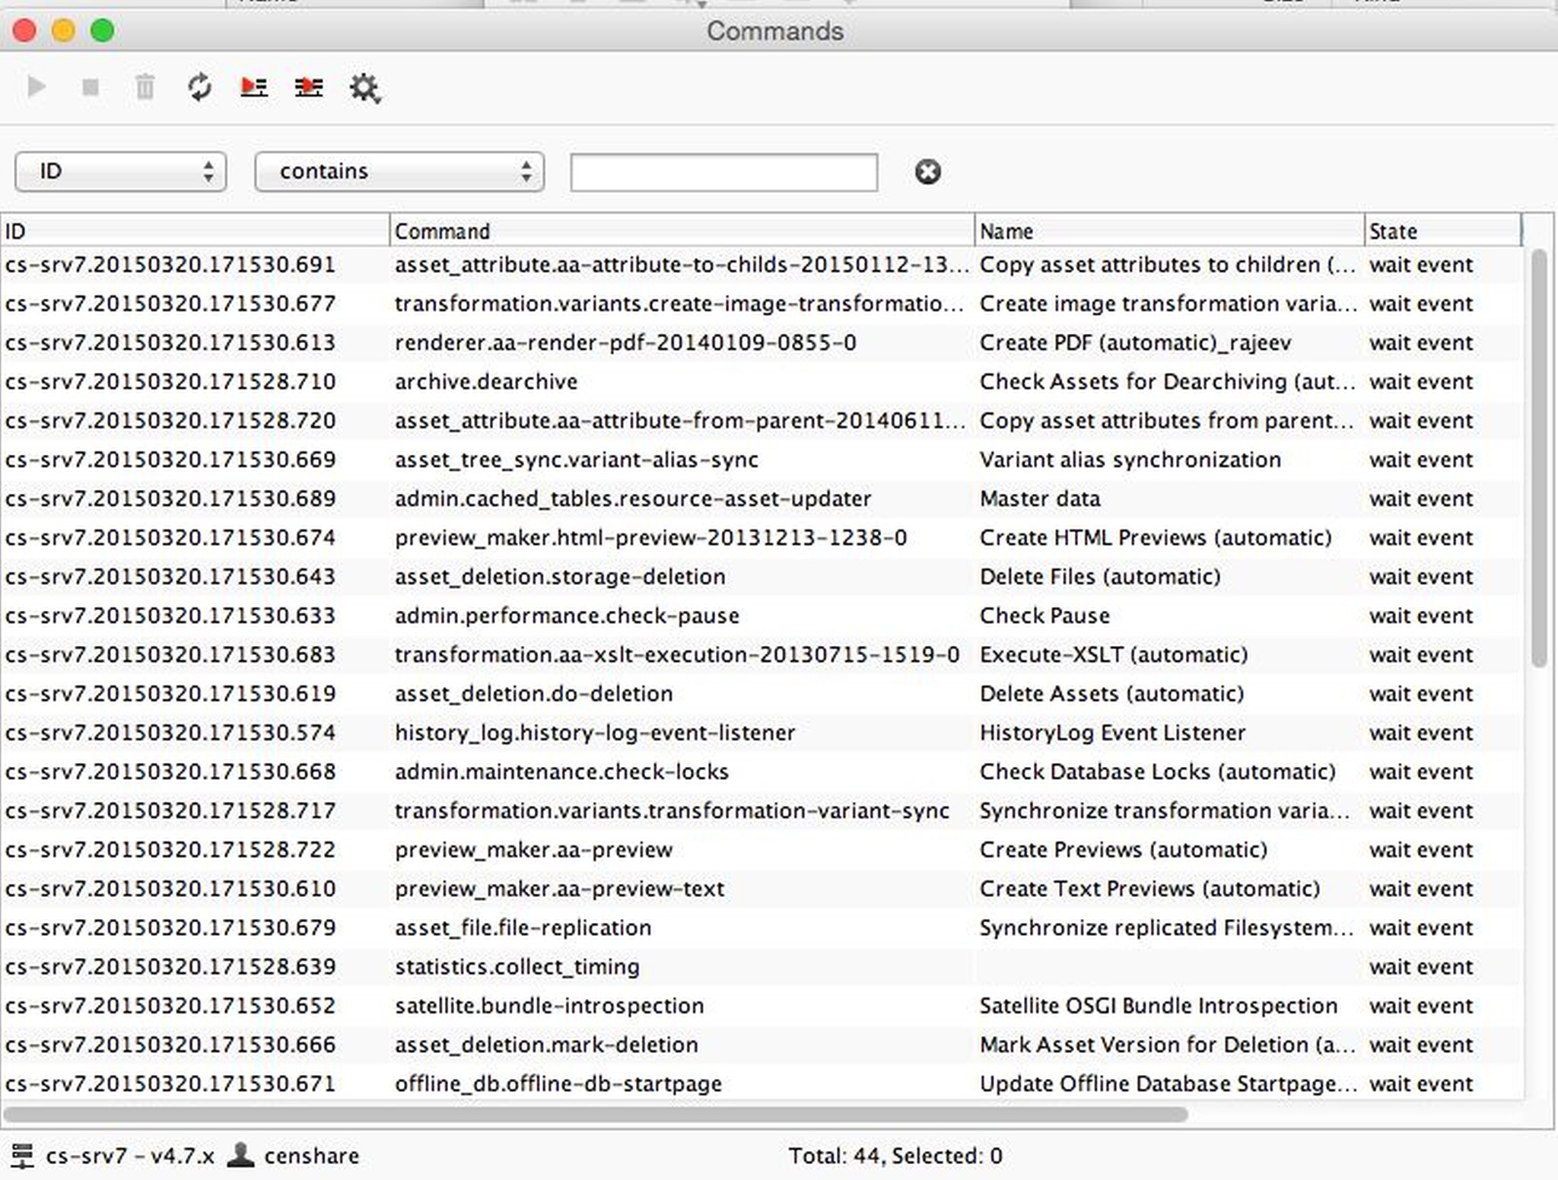Open the ID filter field dropdown
1558x1180 pixels.
[x=120, y=171]
